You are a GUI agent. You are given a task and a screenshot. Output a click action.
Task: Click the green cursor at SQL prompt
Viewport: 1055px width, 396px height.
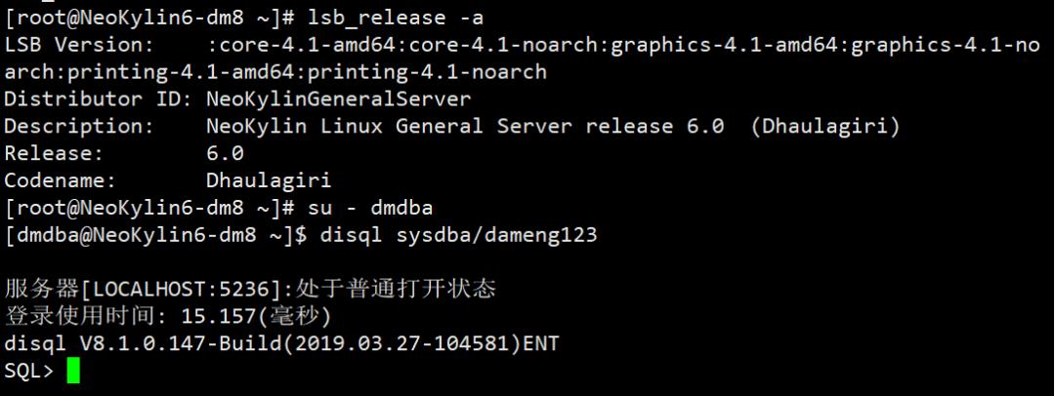(x=73, y=372)
